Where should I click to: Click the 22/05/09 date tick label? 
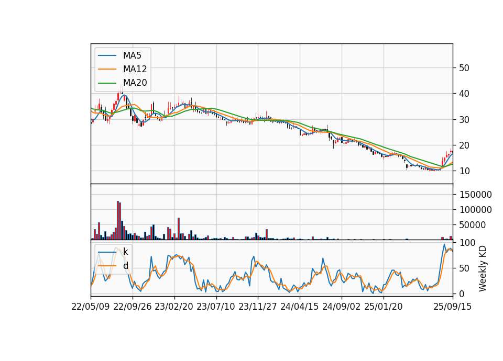click(x=91, y=307)
